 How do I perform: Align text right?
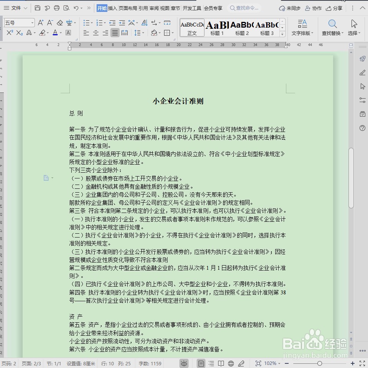pos(105,33)
